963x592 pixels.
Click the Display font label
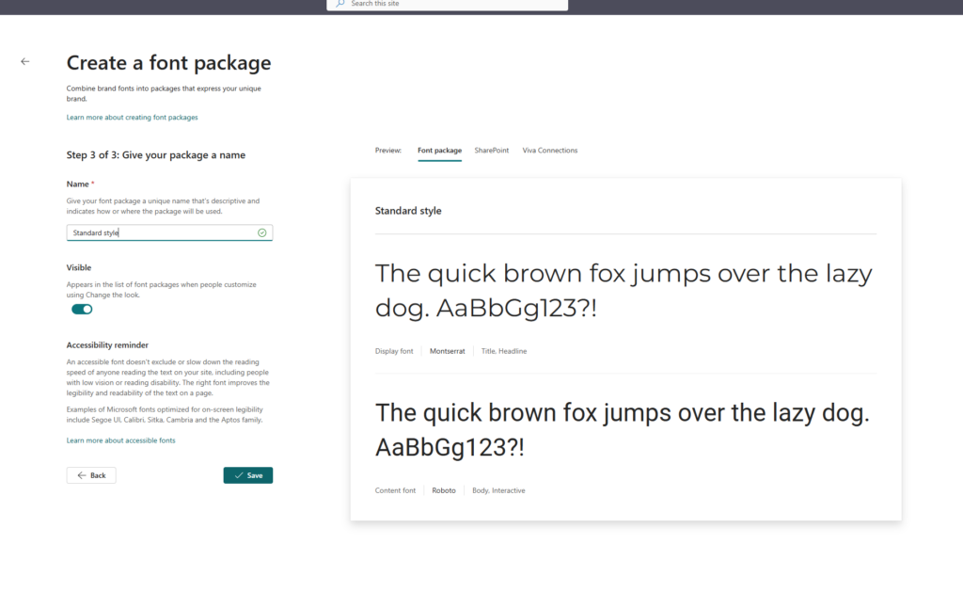394,352
